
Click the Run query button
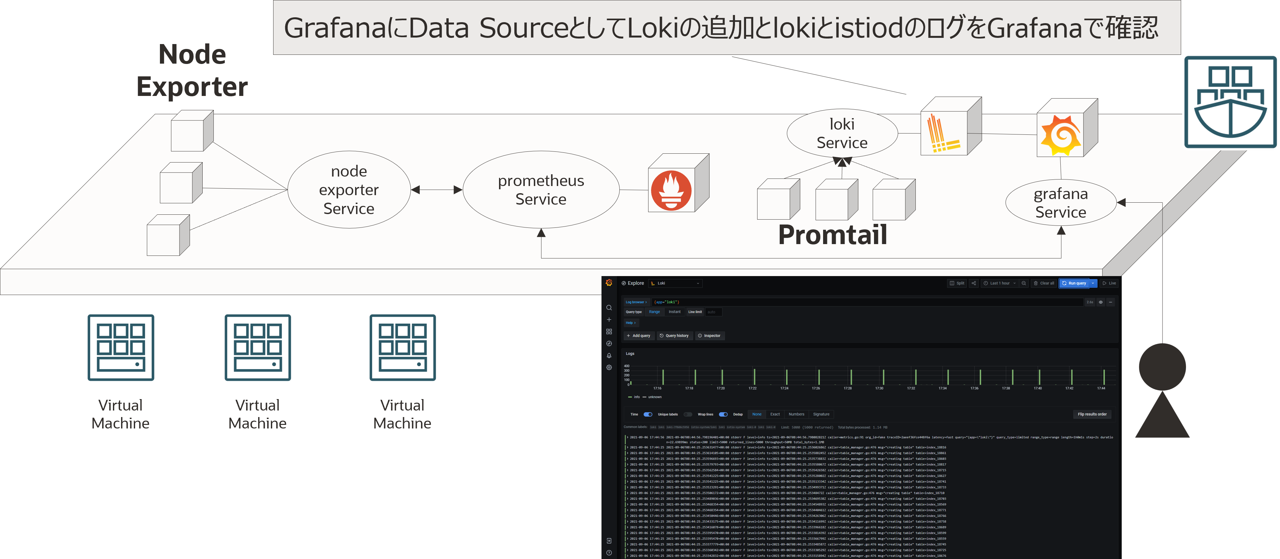(1074, 283)
